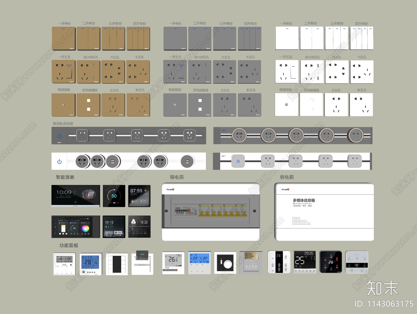Screen dimensions: 417x314
Task: Pick the gray 一开五孔 switched socket
Action: (175, 72)
